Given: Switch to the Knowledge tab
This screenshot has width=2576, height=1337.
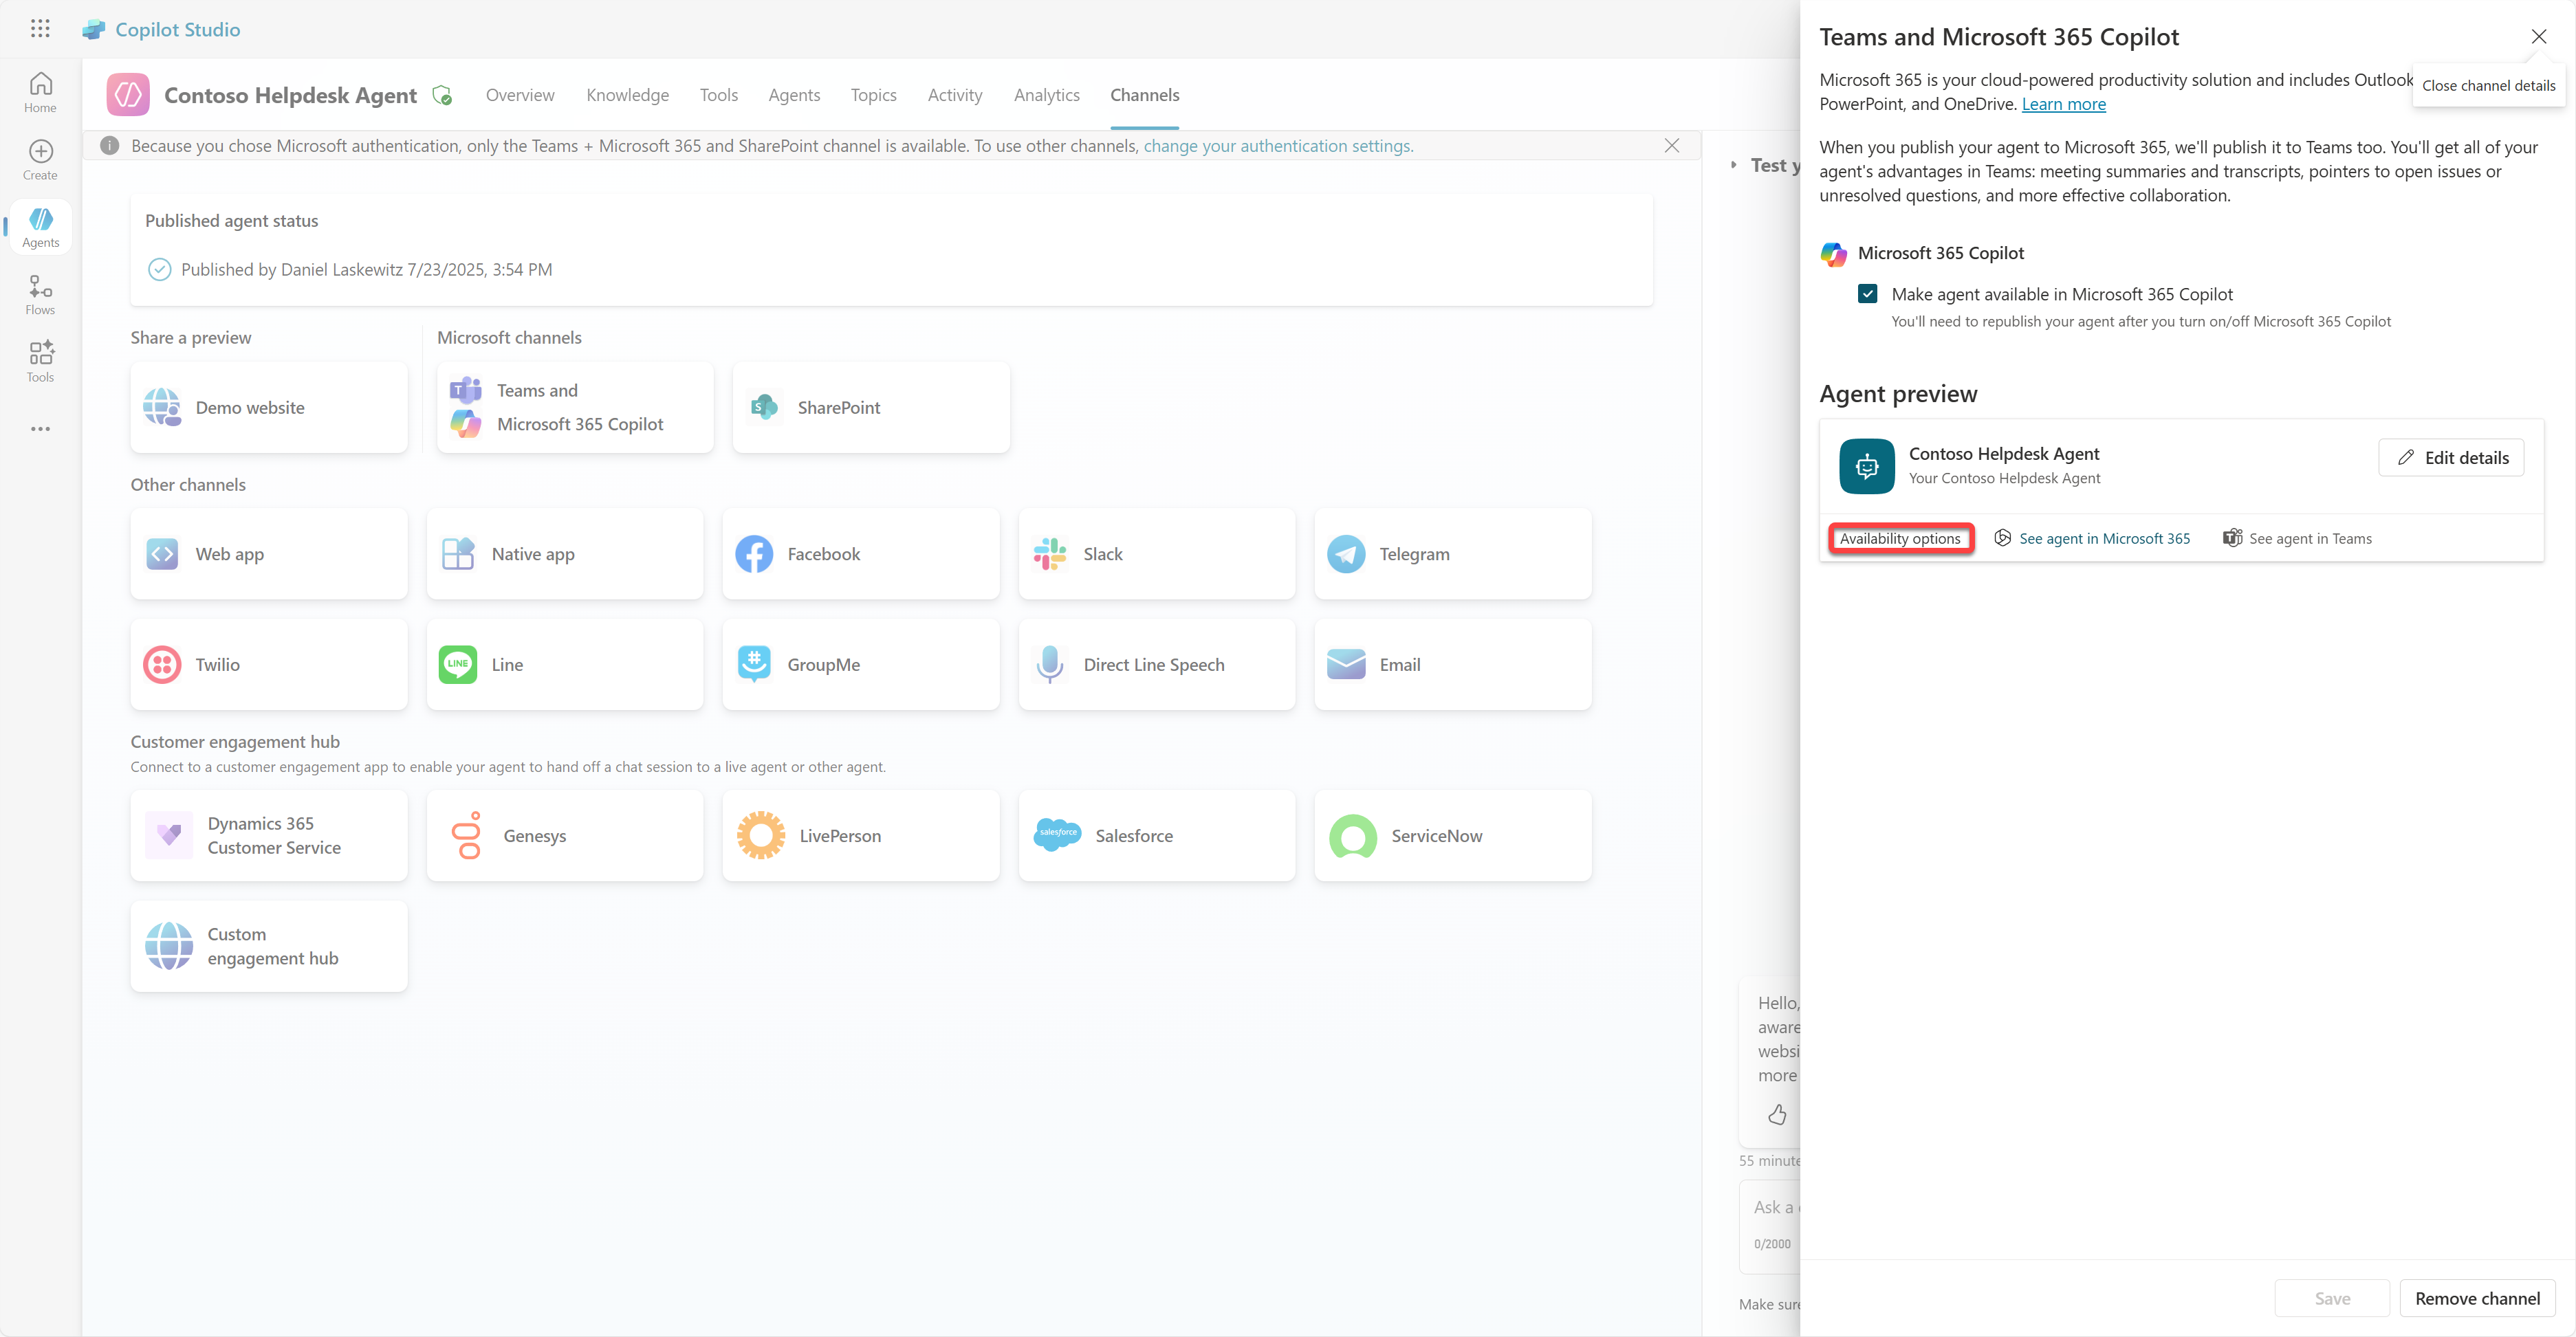Looking at the screenshot, I should [627, 95].
